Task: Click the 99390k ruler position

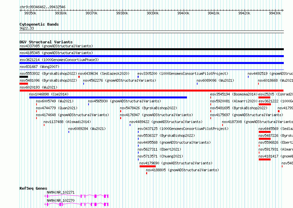Action: tap(153, 13)
